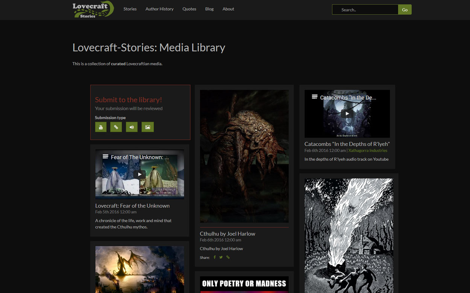Visit the Blog page
Viewport: 470px width, 293px height.
point(209,9)
